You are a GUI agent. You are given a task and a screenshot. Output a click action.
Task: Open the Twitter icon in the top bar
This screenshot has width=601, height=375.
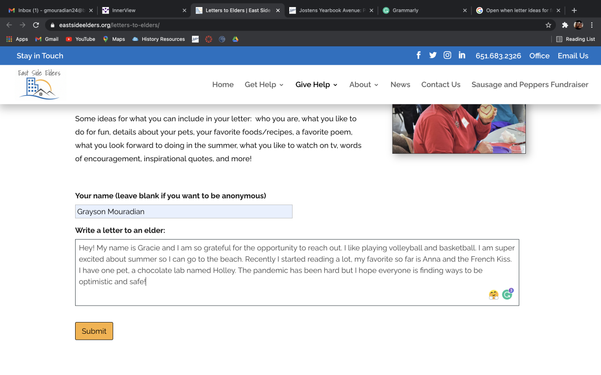pyautogui.click(x=433, y=55)
